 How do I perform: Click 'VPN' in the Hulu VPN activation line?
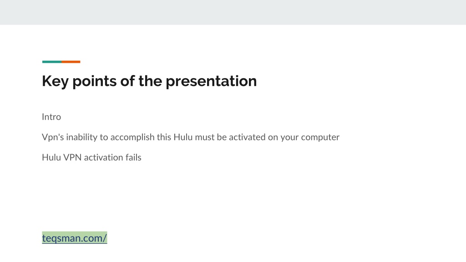[72, 157]
